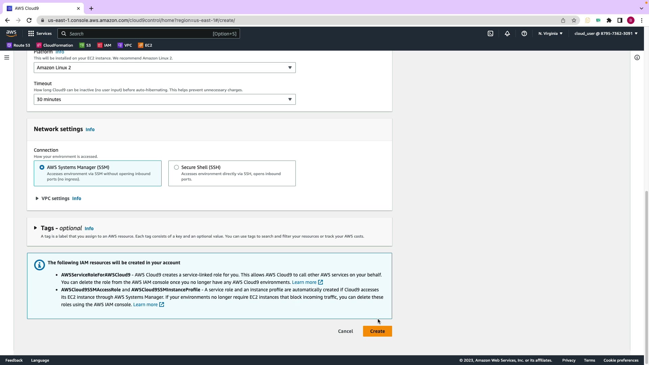Open AWS CloudShell icon in header
649x365 pixels.
pyautogui.click(x=490, y=33)
